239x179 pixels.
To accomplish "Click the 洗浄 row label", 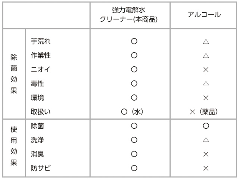I will [37, 140].
